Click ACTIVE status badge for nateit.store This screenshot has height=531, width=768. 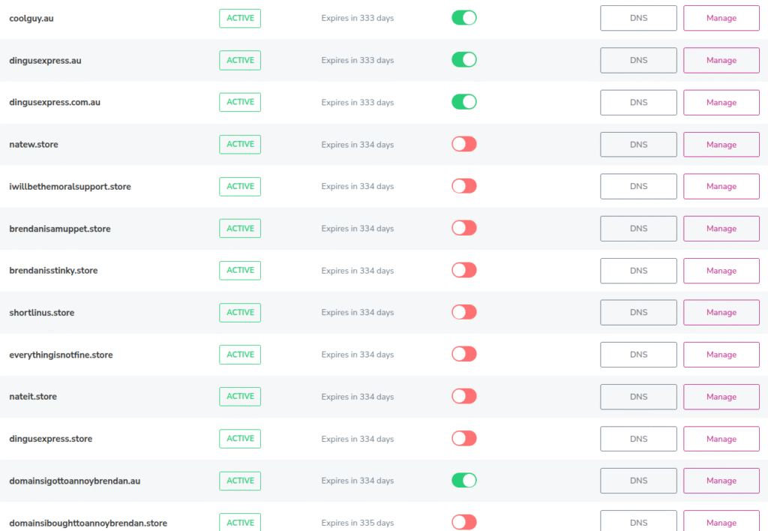pyautogui.click(x=240, y=396)
